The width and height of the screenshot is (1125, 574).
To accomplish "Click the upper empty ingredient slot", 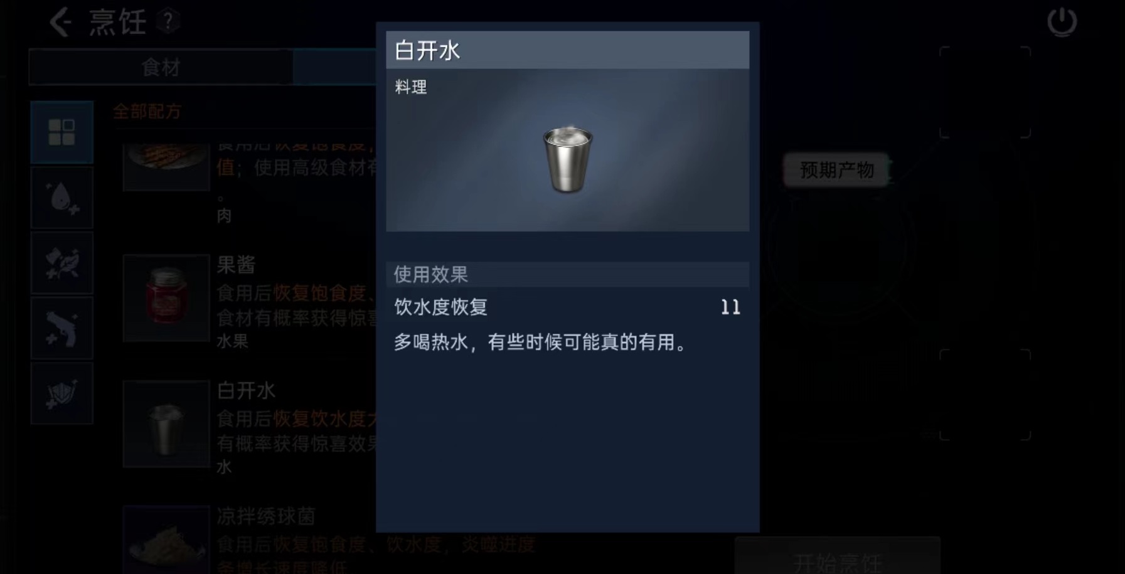I will [985, 92].
